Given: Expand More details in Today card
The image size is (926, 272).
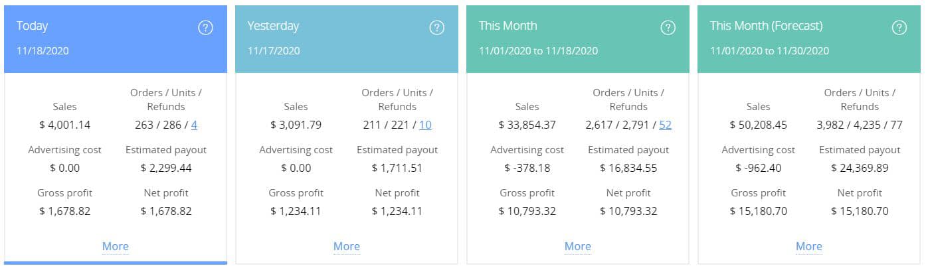Looking at the screenshot, I should click(x=116, y=246).
